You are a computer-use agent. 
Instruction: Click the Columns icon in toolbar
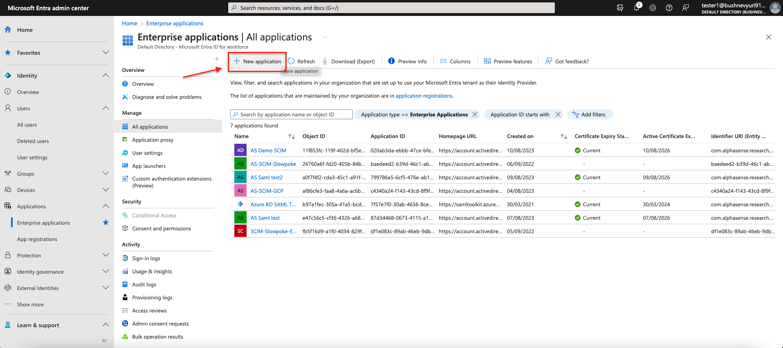443,61
